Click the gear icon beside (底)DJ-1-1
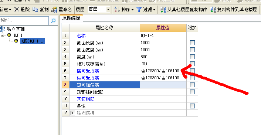The image size is (261, 135). tap(16, 41)
